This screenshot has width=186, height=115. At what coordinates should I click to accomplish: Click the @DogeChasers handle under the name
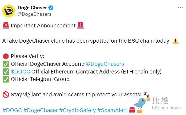(34, 14)
